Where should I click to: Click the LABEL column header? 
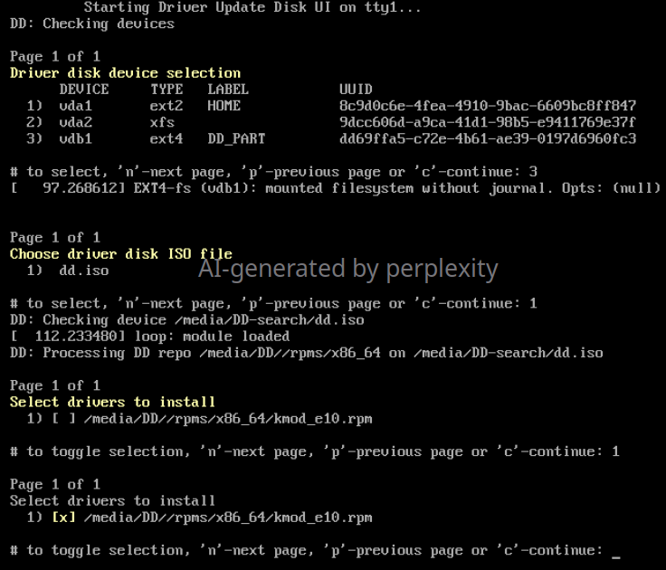pyautogui.click(x=228, y=90)
